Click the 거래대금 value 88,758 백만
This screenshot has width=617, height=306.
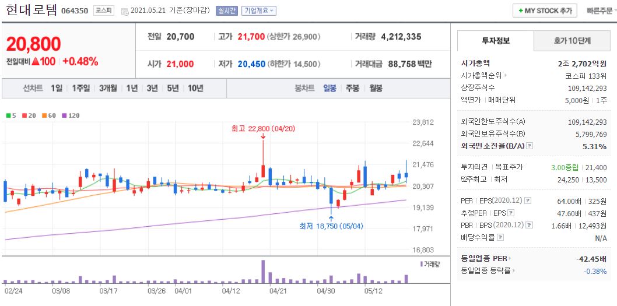[x=410, y=64]
